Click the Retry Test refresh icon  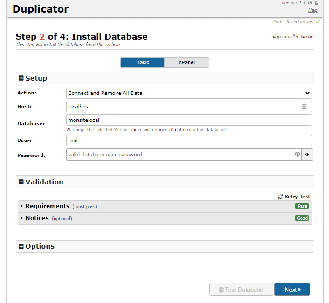280,197
